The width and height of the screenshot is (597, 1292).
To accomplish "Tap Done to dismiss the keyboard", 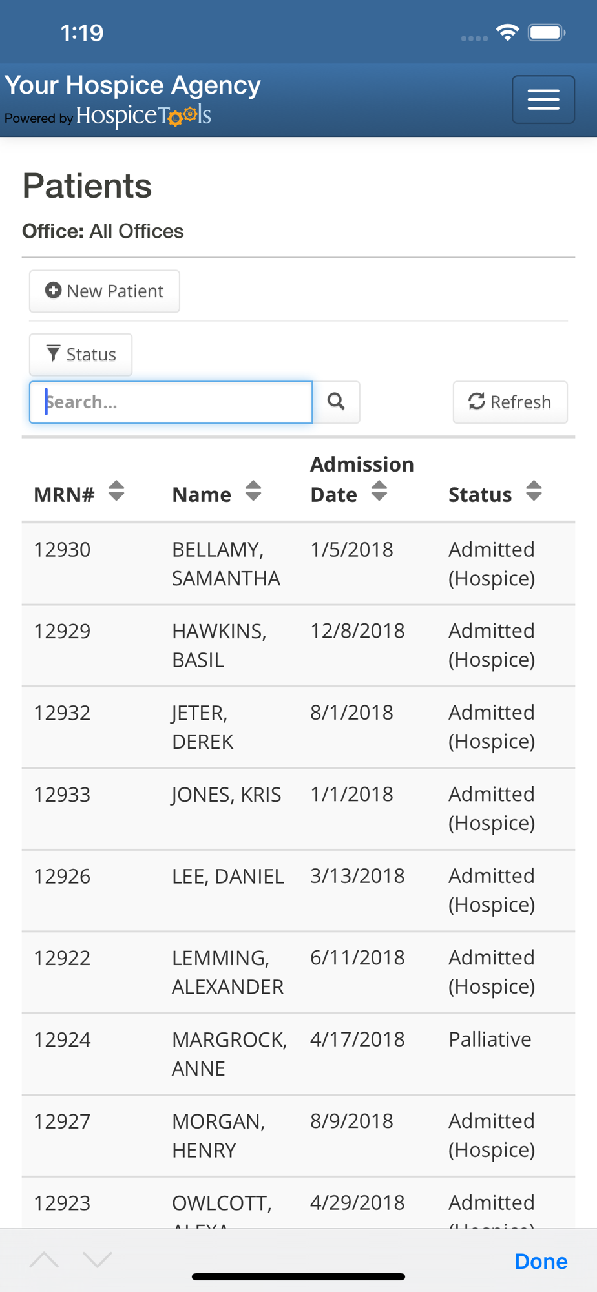I will coord(541,1261).
